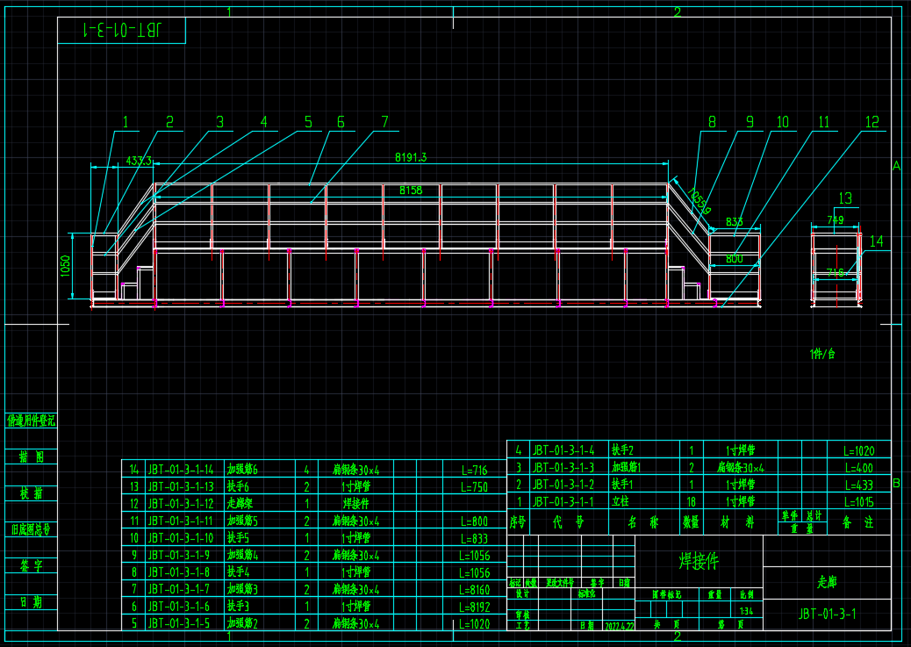
Task: Click the 加强筋5 name cell
Action: [x=242, y=521]
